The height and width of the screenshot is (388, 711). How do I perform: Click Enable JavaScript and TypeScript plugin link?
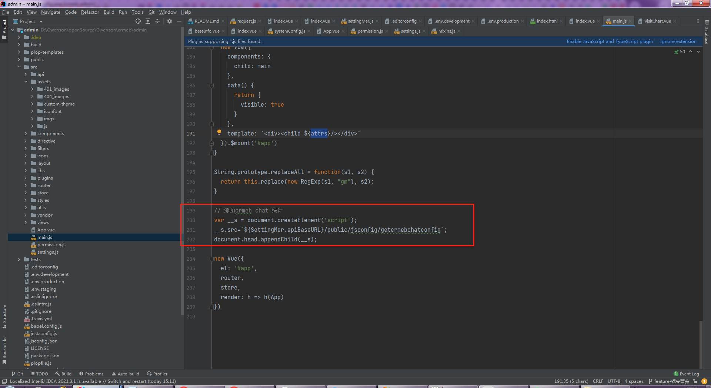coord(610,41)
